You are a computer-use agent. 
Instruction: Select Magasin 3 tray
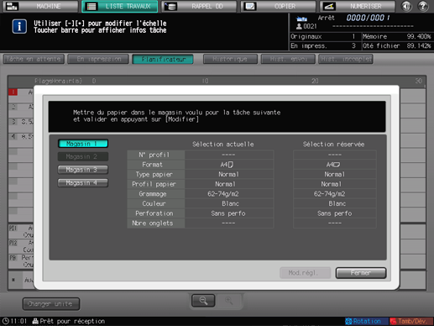tap(83, 170)
